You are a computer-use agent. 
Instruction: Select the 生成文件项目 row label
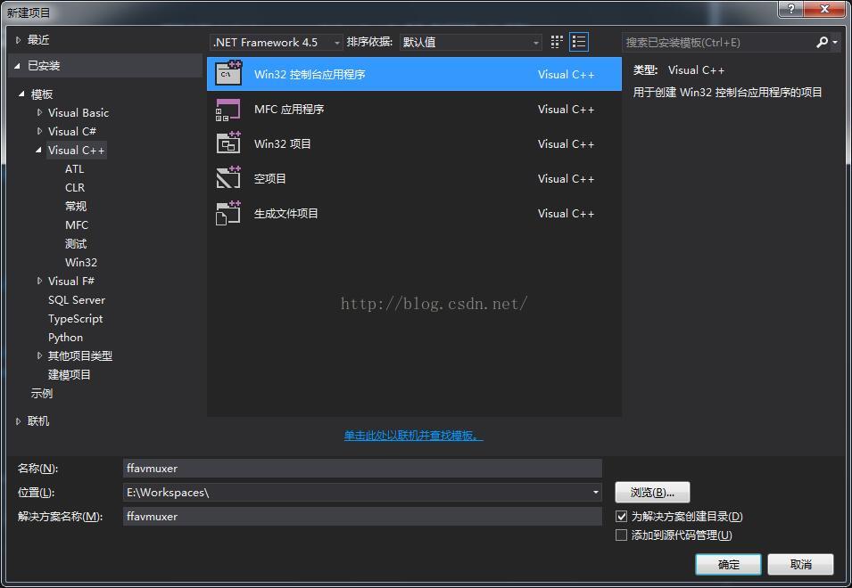[x=286, y=213]
